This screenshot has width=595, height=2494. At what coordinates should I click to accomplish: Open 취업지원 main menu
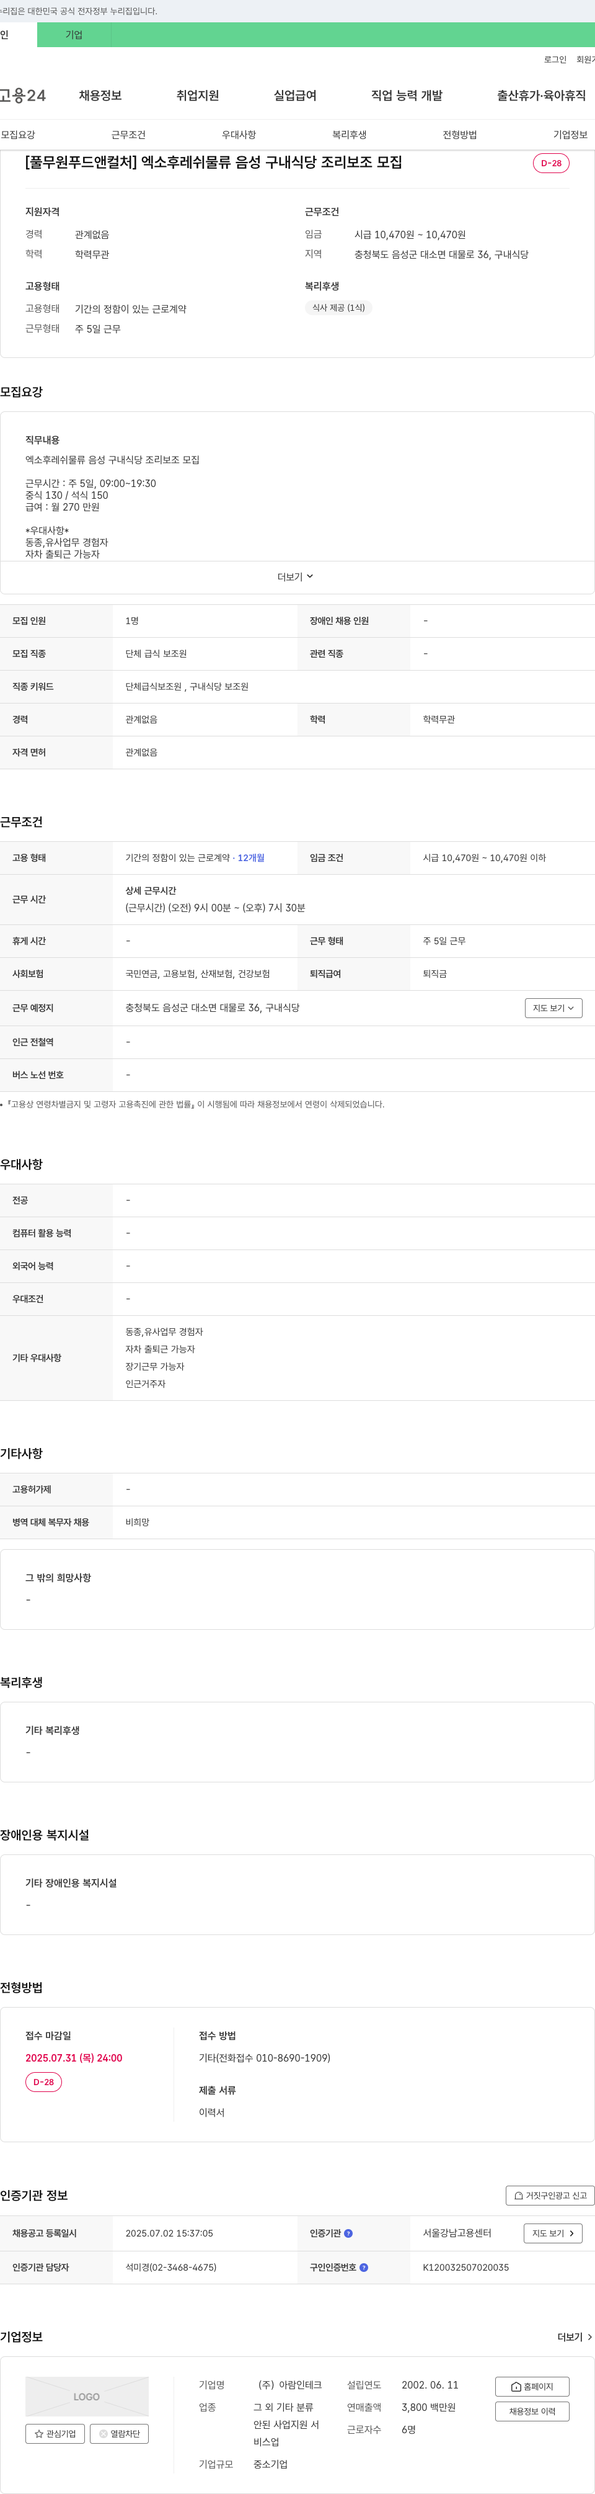tap(197, 96)
